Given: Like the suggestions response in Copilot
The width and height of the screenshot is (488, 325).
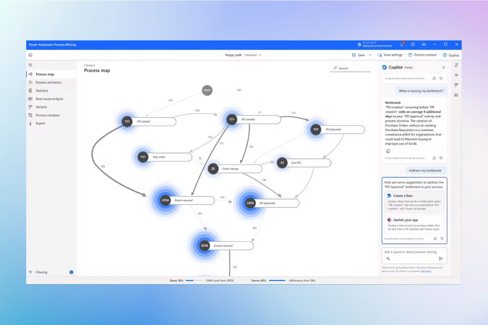Looking at the screenshot, I should point(435,238).
